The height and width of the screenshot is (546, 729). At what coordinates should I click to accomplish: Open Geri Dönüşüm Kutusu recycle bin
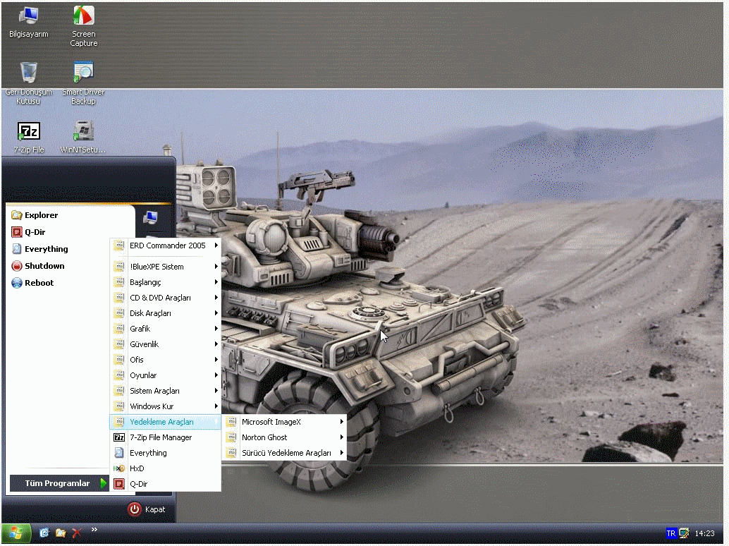(x=28, y=83)
